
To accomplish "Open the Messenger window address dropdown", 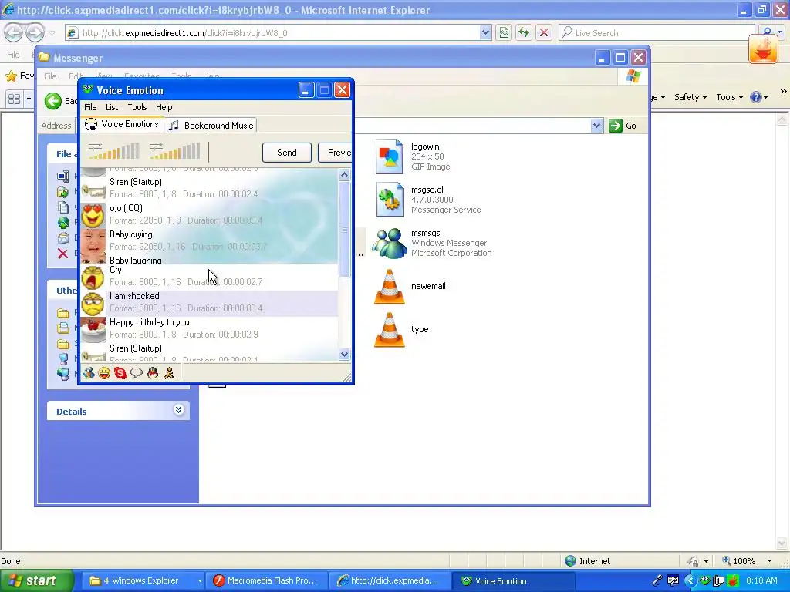I will tap(596, 126).
